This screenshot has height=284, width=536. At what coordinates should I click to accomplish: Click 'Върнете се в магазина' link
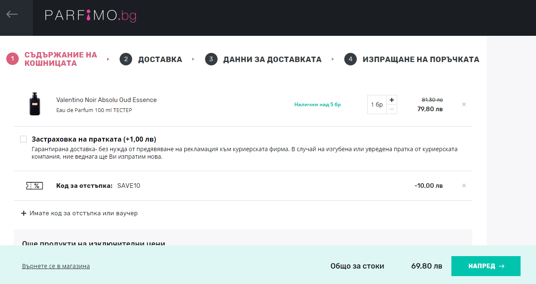click(56, 266)
